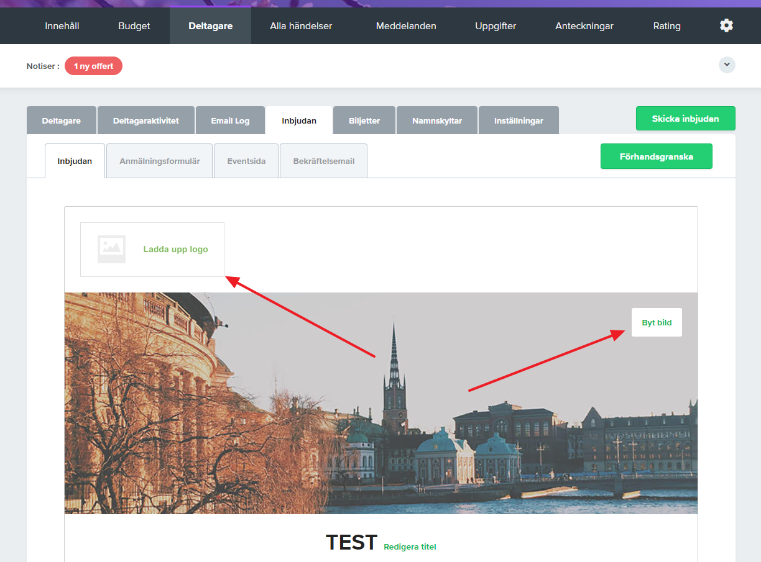Click the TEST title text
The width and height of the screenshot is (761, 562).
(x=351, y=543)
